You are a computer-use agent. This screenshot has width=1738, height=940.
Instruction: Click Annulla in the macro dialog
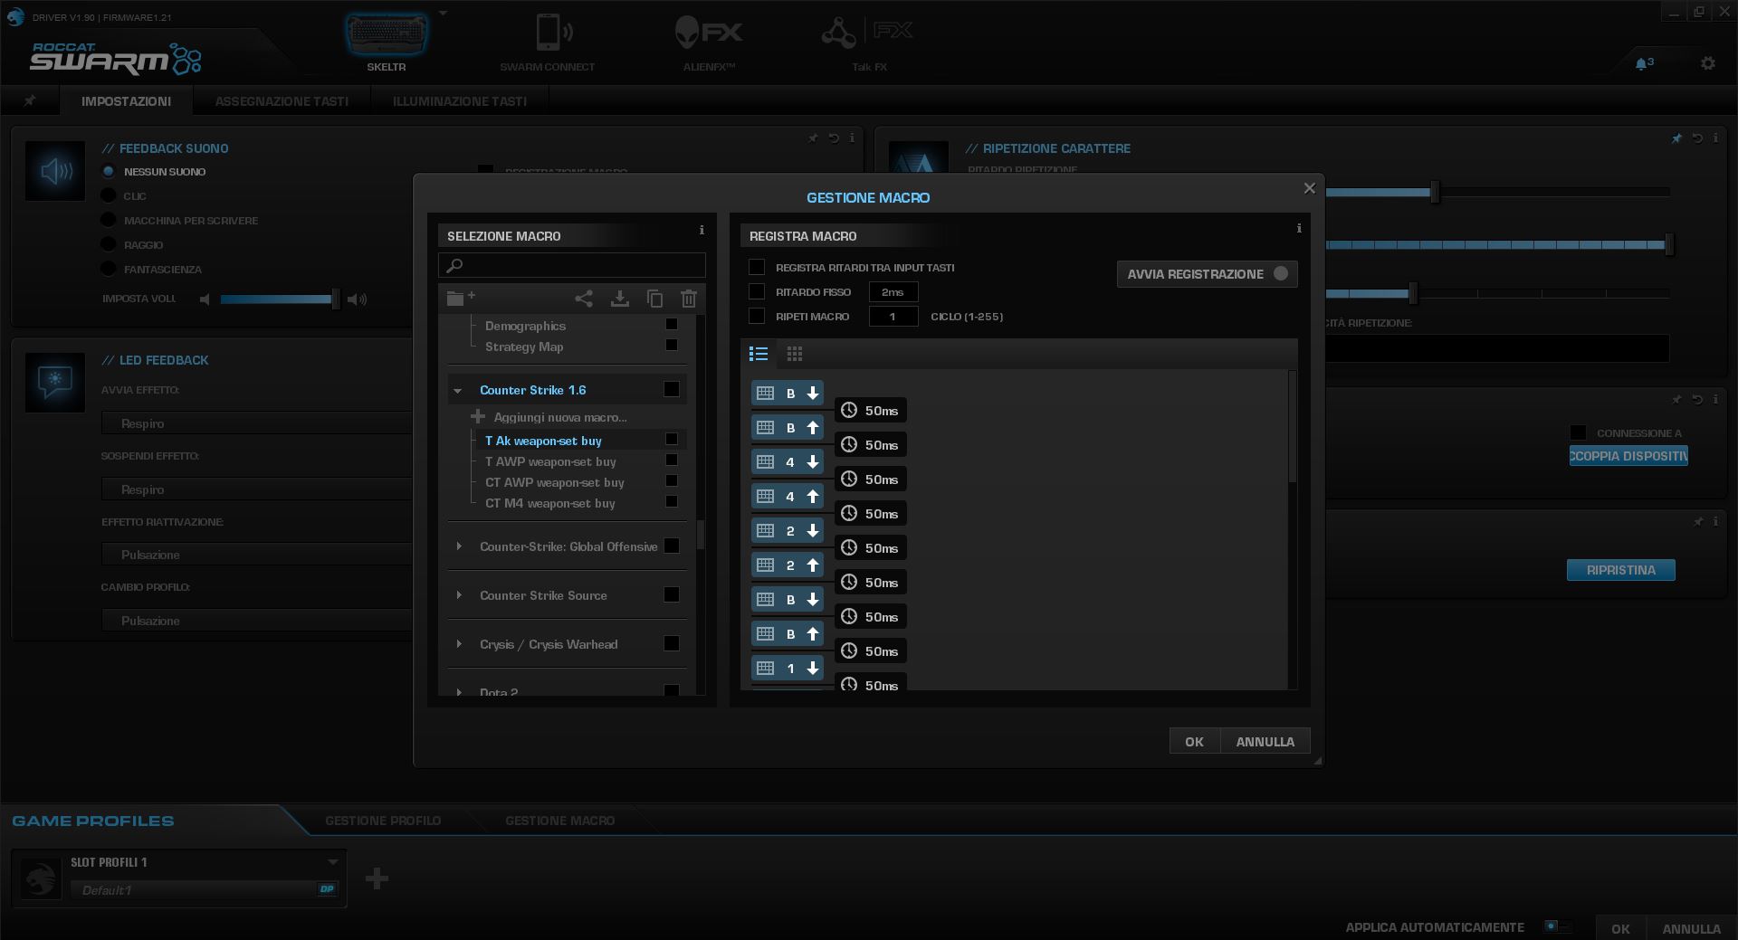pyautogui.click(x=1265, y=742)
